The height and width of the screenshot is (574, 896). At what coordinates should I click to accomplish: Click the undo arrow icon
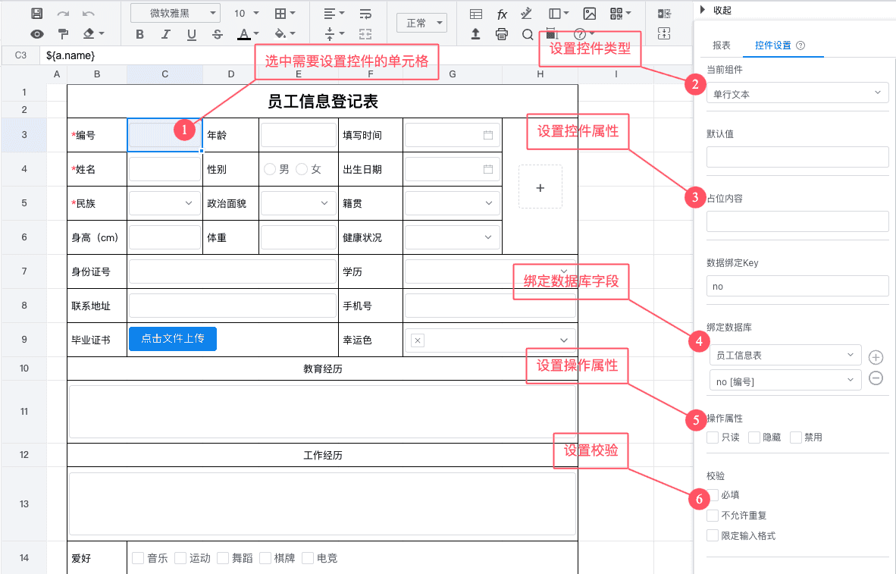pyautogui.click(x=89, y=13)
